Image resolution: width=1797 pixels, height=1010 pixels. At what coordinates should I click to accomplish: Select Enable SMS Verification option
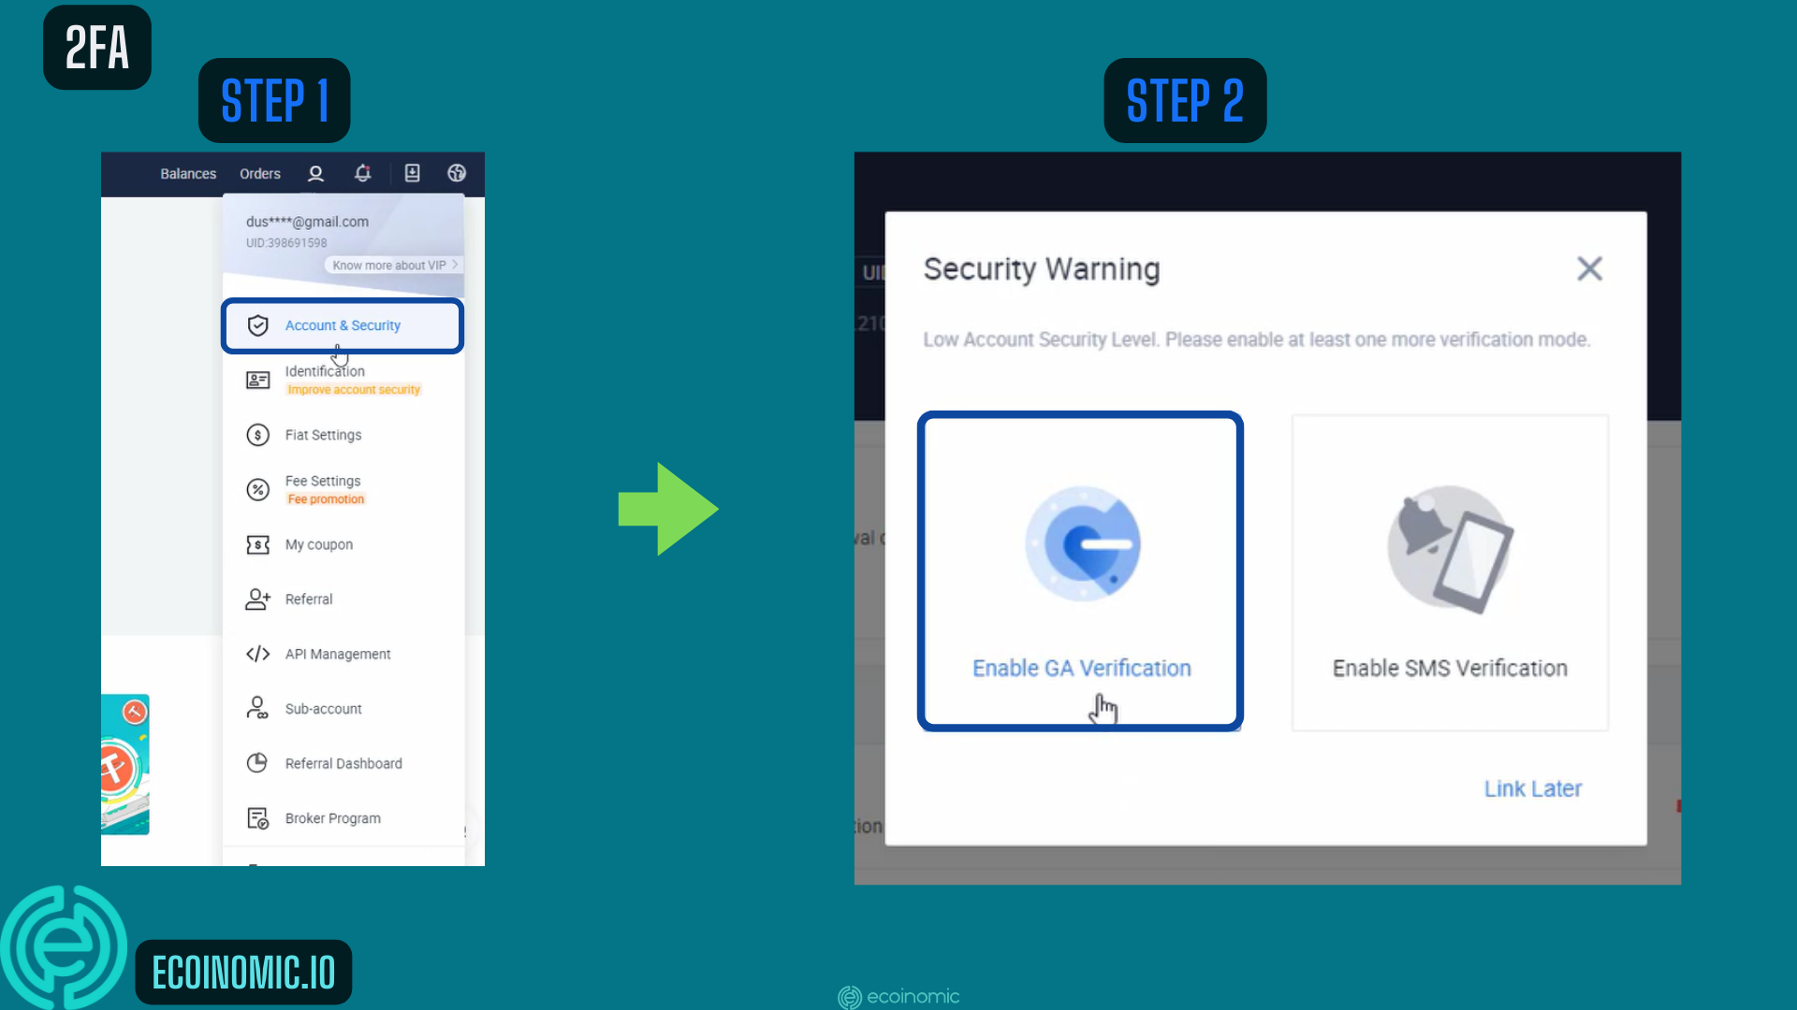pos(1449,571)
